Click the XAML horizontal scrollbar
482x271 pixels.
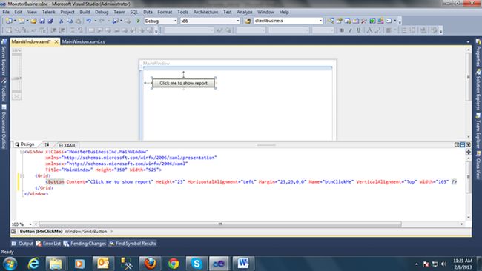click(219, 224)
